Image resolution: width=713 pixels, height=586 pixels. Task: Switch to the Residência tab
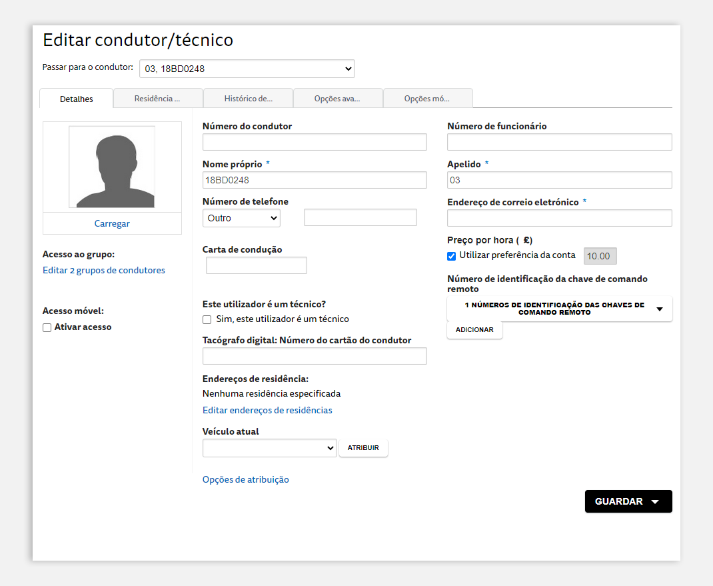click(157, 98)
